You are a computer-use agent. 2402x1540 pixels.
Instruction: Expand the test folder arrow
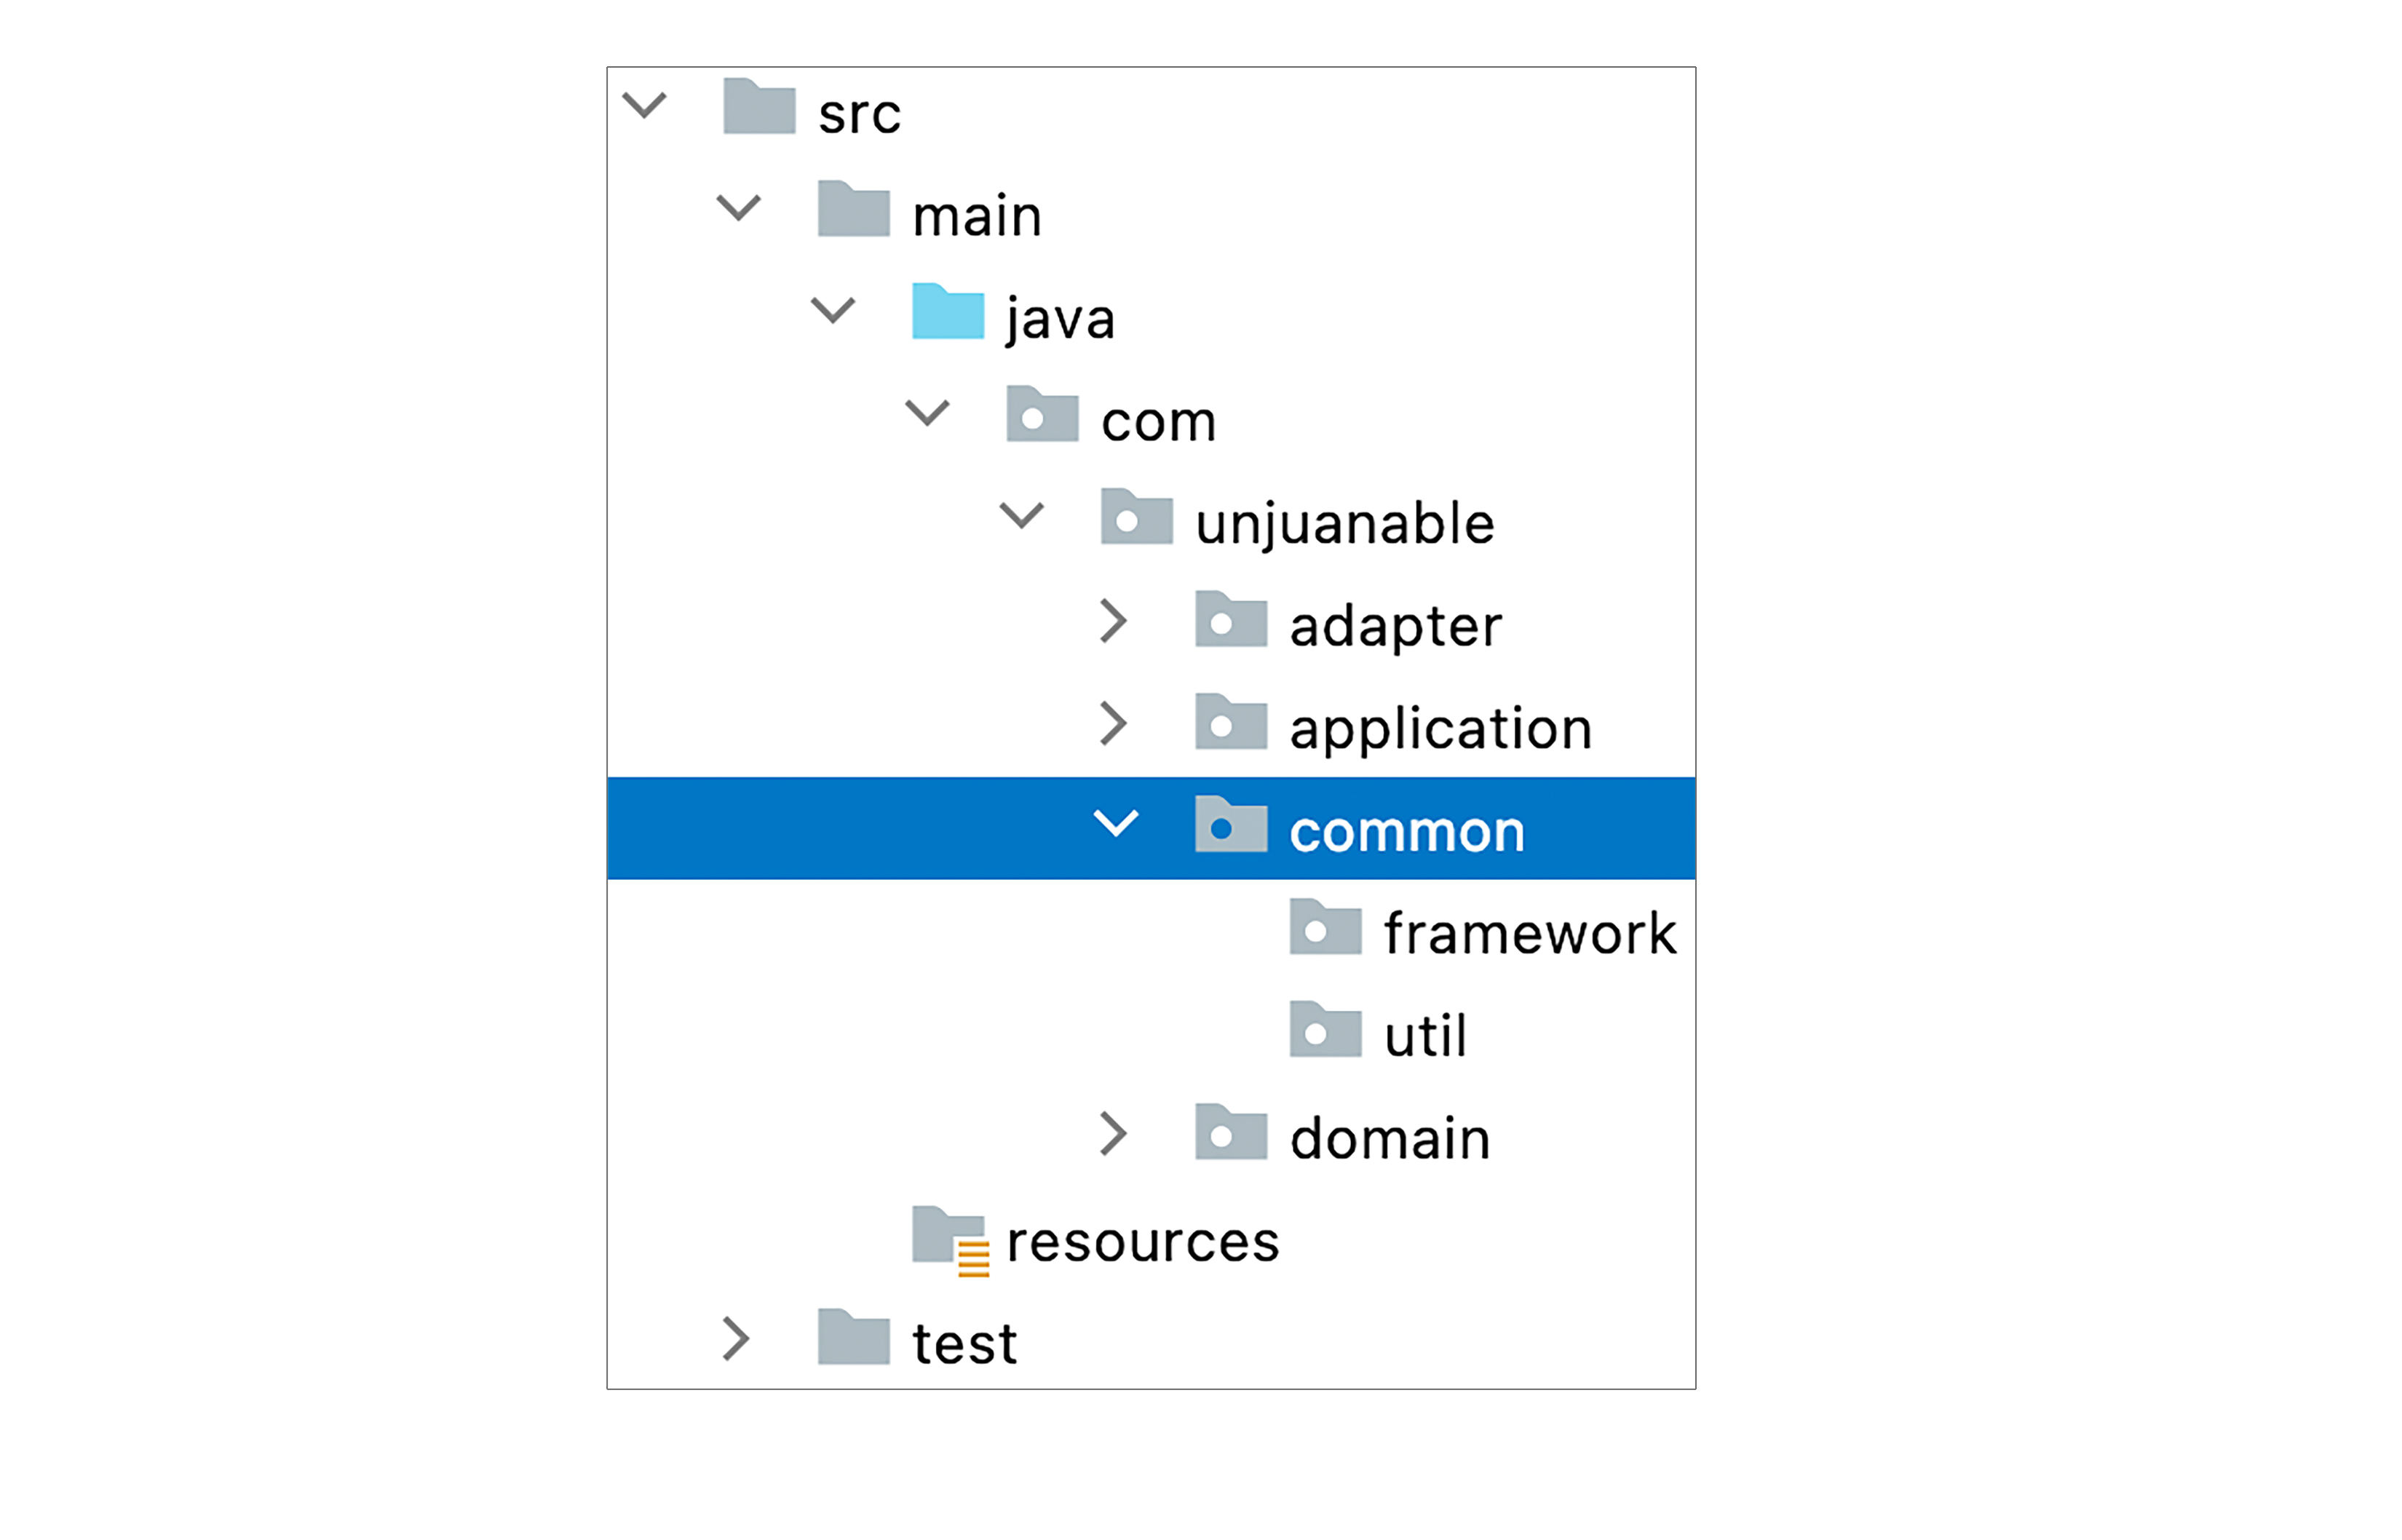(736, 1339)
